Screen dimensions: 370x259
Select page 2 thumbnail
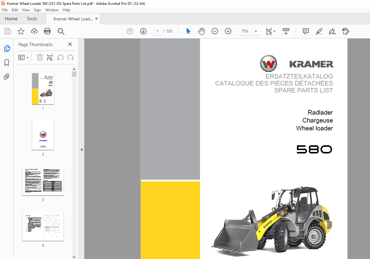43,134
